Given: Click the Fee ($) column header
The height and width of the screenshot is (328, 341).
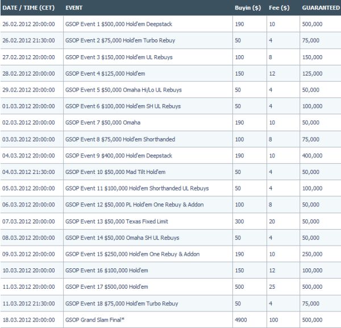Looking at the screenshot, I should [x=279, y=8].
